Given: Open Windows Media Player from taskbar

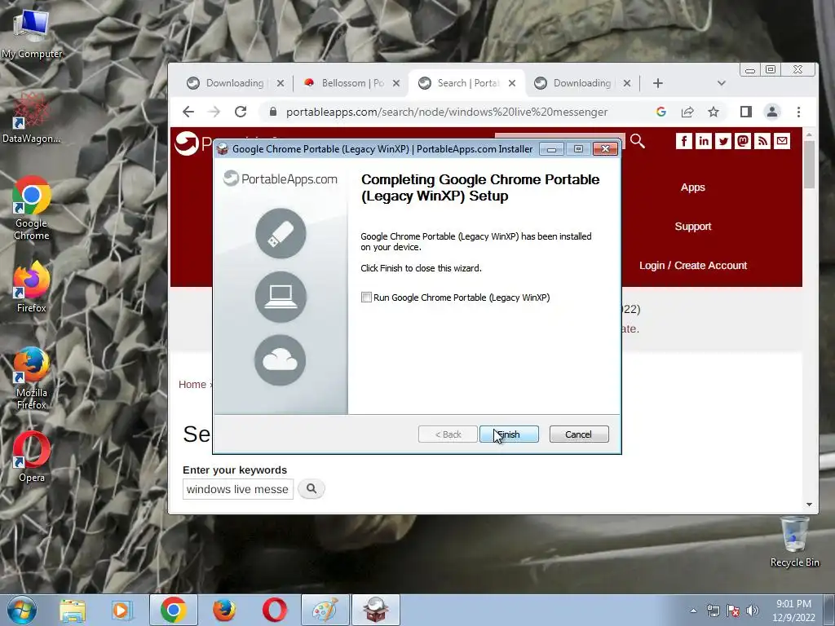Looking at the screenshot, I should [121, 610].
